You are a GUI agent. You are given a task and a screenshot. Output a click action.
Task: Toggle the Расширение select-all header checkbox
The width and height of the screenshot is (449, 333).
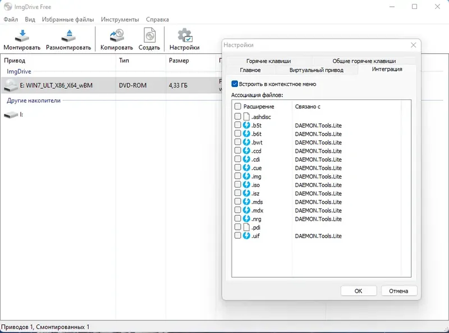click(237, 106)
